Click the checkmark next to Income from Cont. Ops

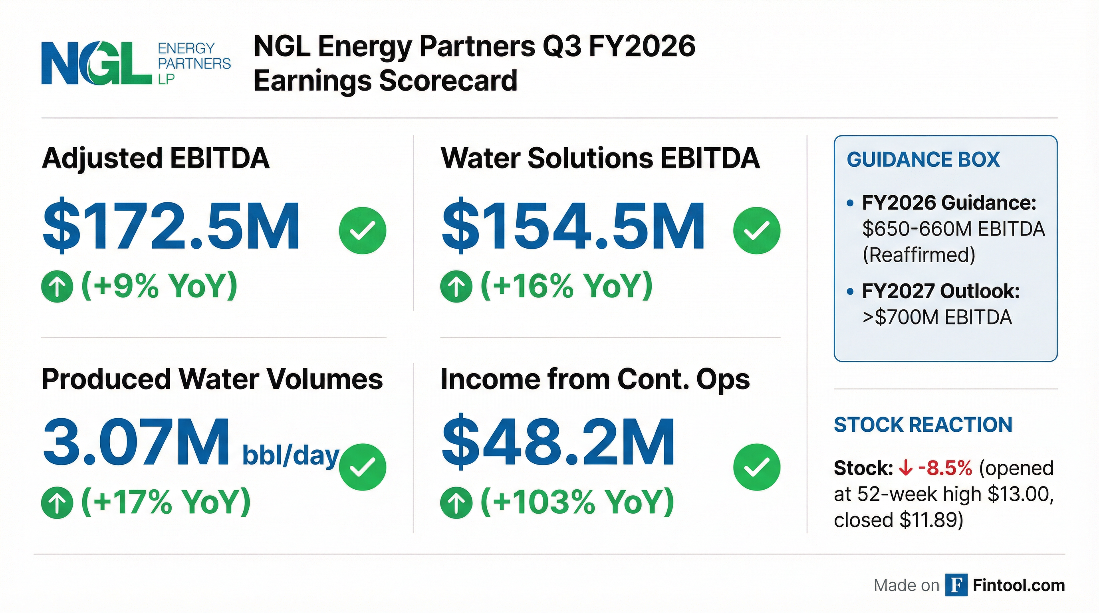(x=756, y=467)
